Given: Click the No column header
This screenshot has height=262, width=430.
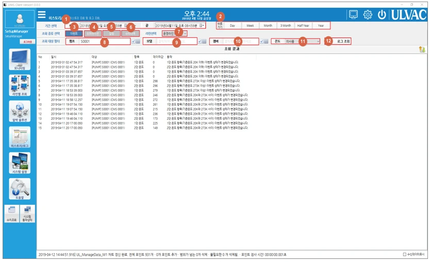Looking at the screenshot, I should 40,57.
